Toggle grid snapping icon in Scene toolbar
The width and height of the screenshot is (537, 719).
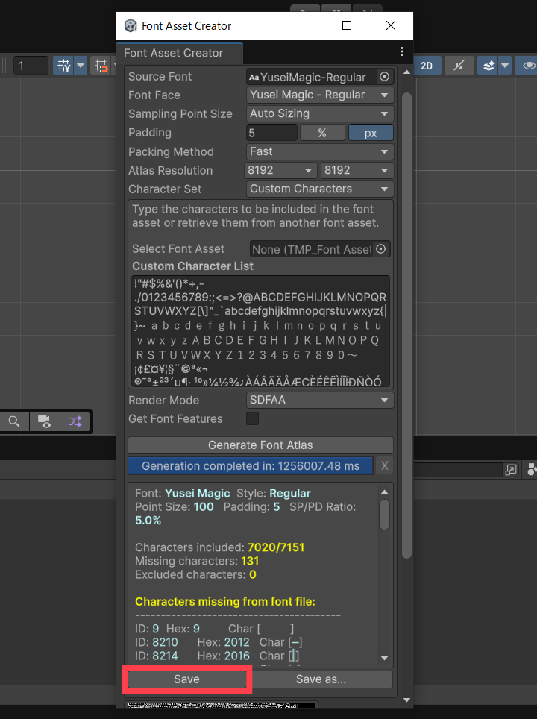coord(63,66)
